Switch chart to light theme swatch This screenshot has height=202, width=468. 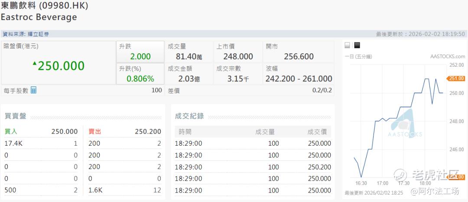point(348,45)
